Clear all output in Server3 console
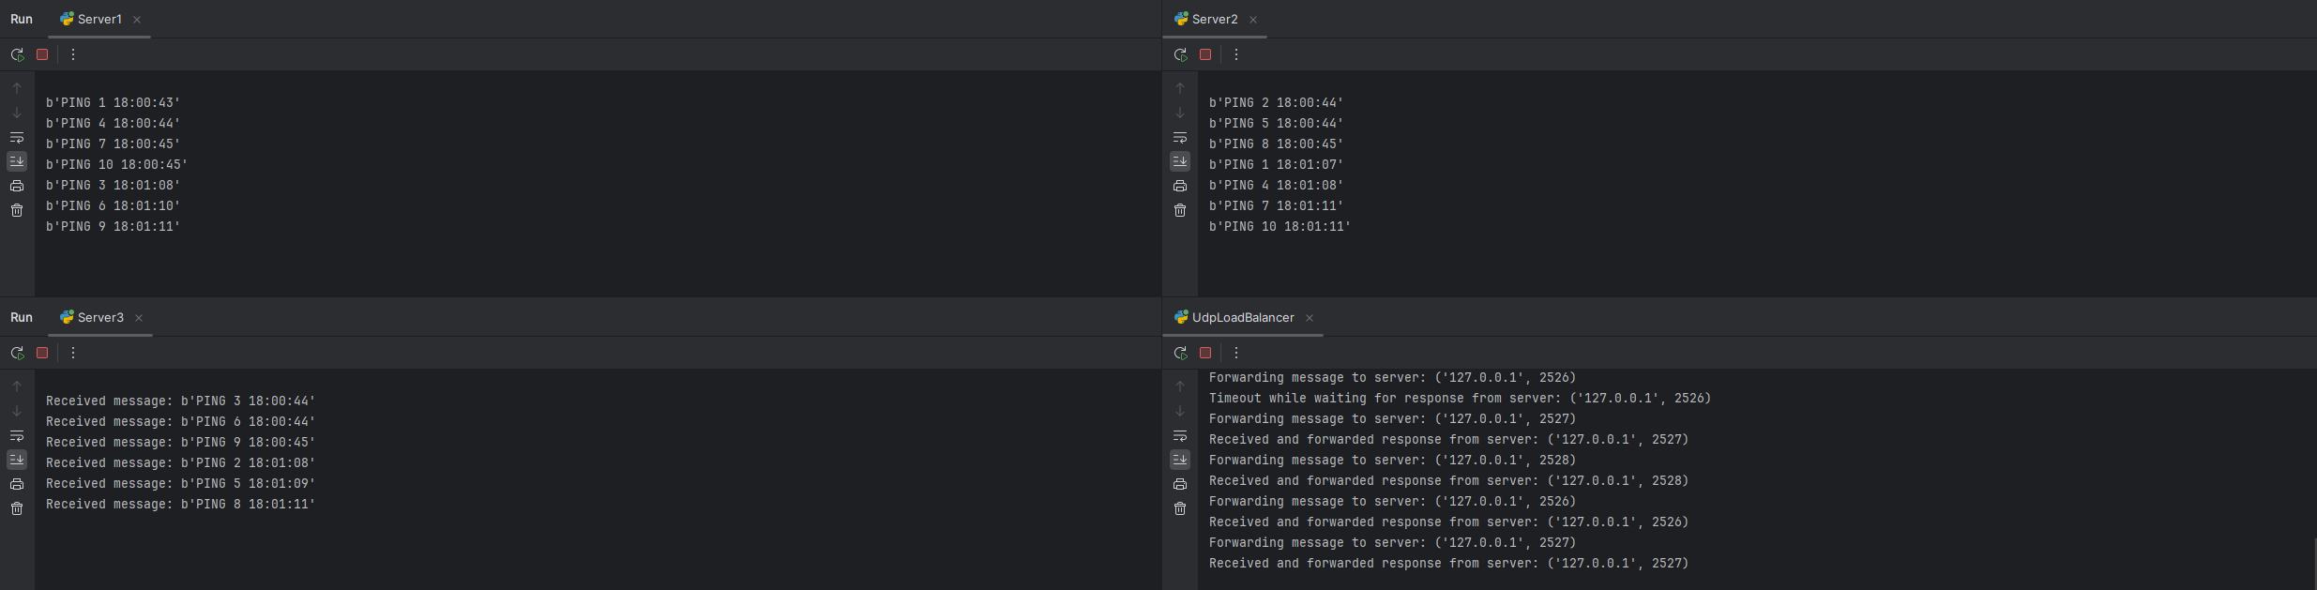Screen dimensions: 2317x590 coord(17,508)
